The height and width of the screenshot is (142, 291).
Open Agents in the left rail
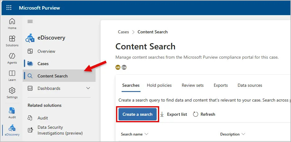(x=12, y=59)
